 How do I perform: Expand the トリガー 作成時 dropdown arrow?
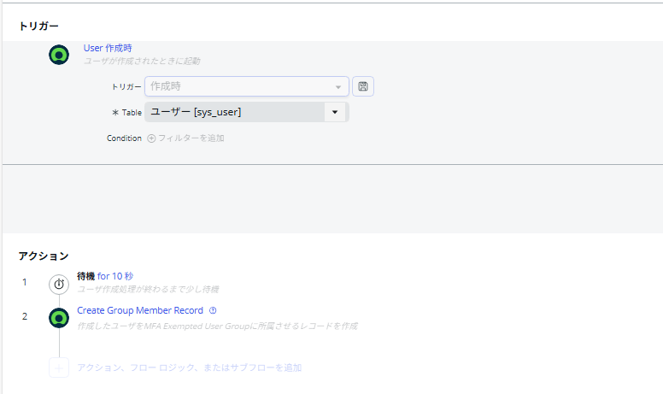coord(339,86)
